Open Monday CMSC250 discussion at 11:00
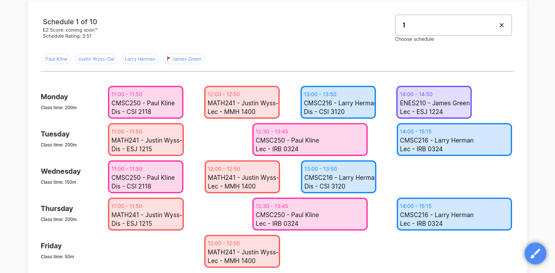This screenshot has width=555, height=273. 146,102
